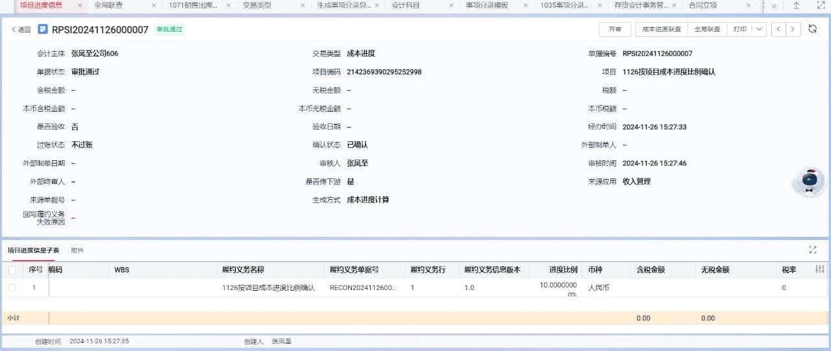Switch to the 合同立项 tab

click(702, 5)
